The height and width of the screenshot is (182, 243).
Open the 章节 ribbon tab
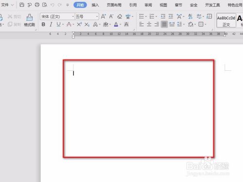pyautogui.click(x=178, y=5)
